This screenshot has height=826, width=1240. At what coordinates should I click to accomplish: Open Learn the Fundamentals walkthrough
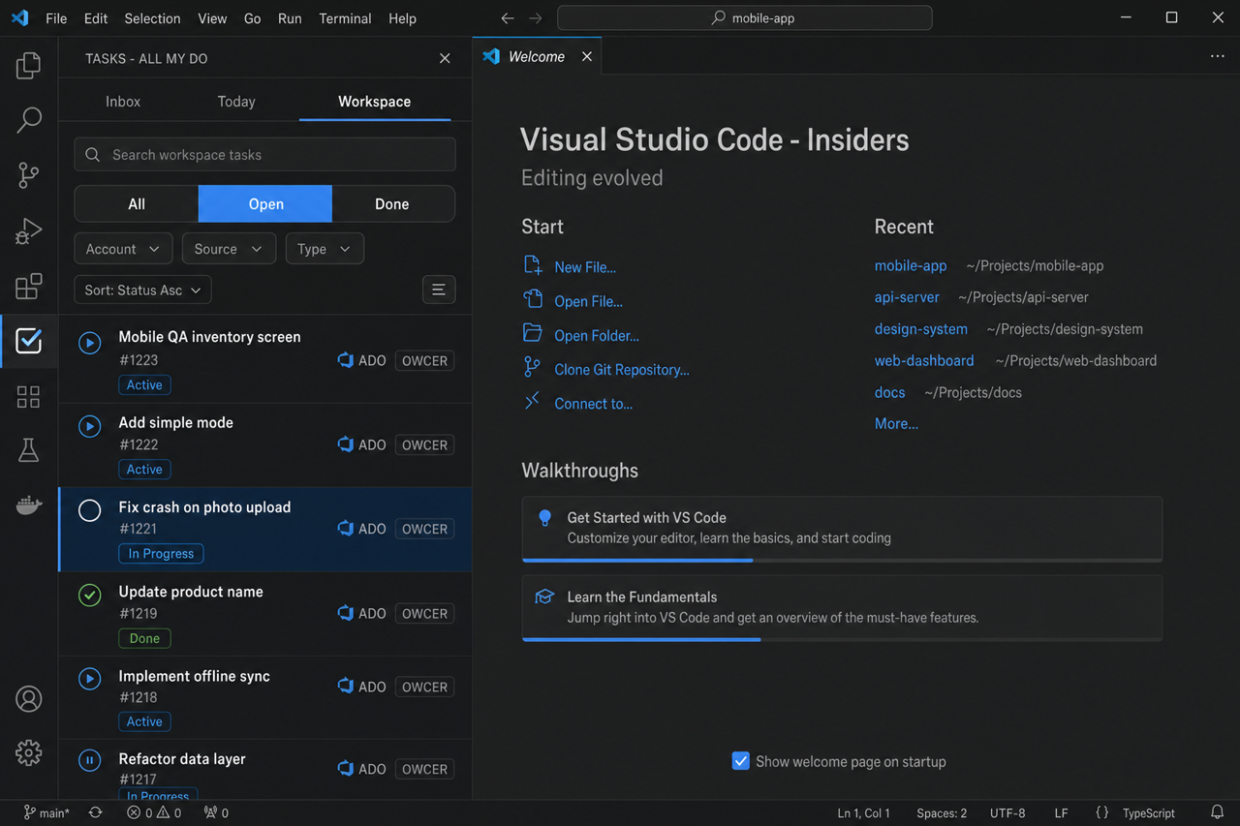coord(842,608)
